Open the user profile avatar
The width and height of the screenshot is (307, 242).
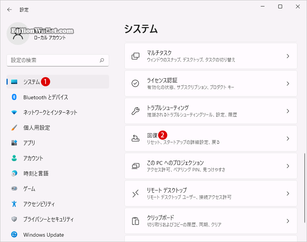click(18, 34)
